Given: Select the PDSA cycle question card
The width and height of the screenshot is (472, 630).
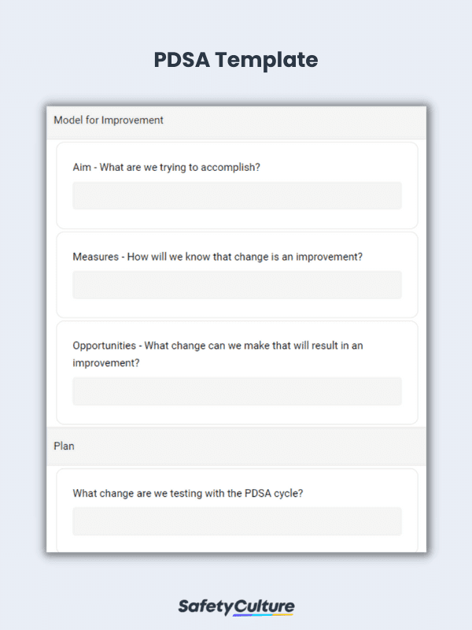Looking at the screenshot, I should click(237, 510).
